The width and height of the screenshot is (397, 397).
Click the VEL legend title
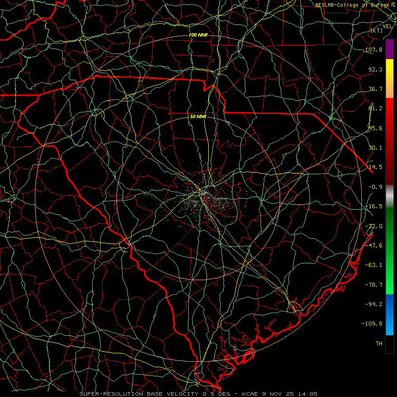coord(387,26)
